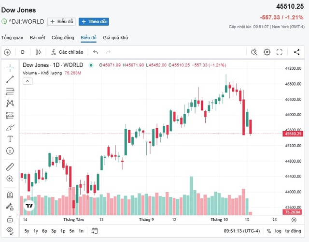Open the D timeframe interval dropdown
This screenshot has width=309, height=242.
[x=22, y=52]
